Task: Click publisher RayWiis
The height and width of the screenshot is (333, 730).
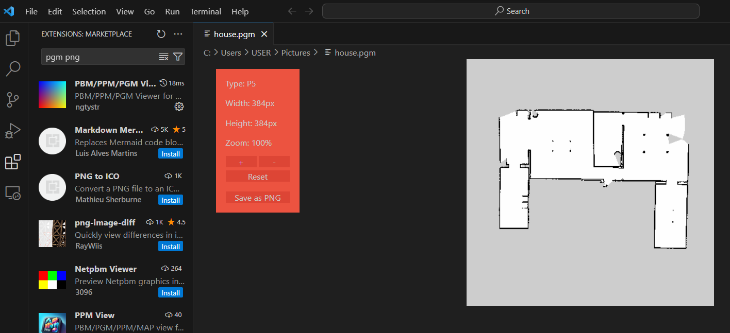Action: tap(89, 246)
